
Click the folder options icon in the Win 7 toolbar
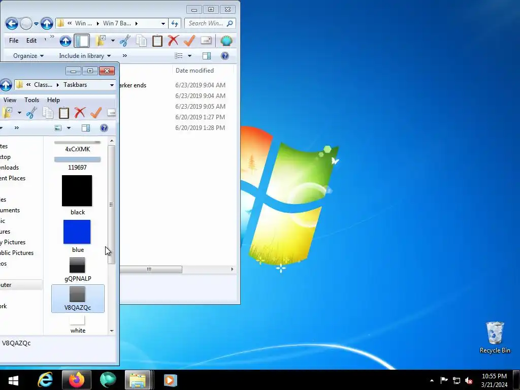coord(101,41)
